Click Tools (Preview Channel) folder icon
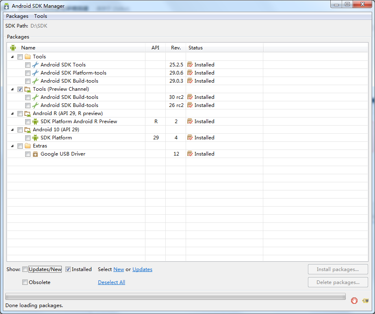Viewport: 375px width, 314px height. pyautogui.click(x=28, y=89)
